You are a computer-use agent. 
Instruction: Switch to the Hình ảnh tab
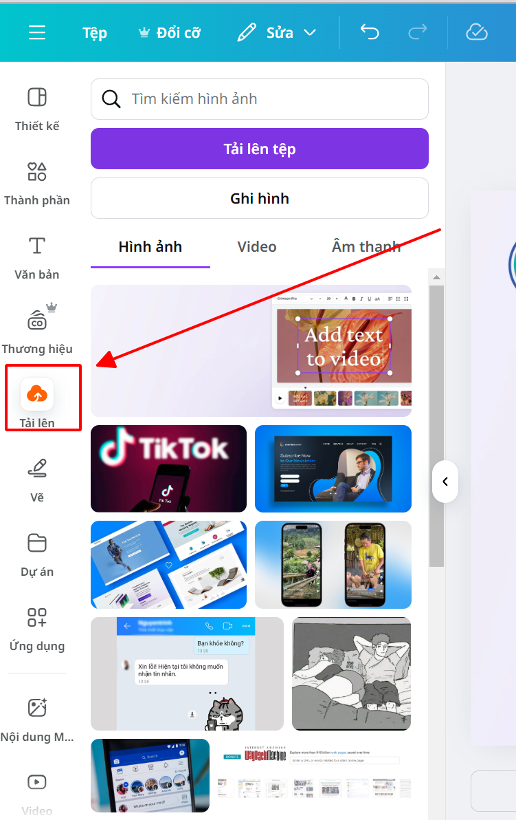point(150,247)
